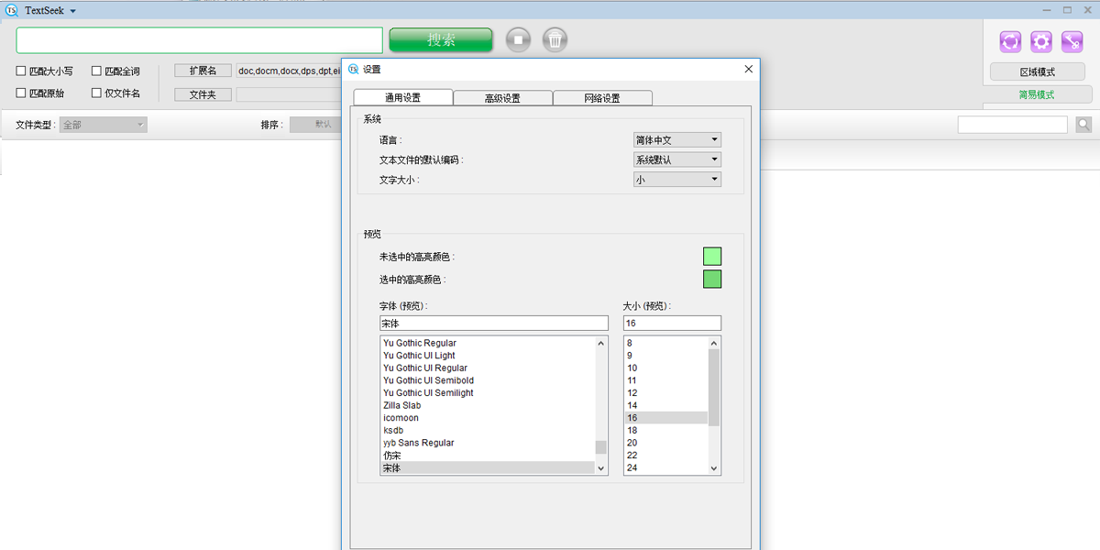Switch to the 网络设置 tab

(x=602, y=98)
